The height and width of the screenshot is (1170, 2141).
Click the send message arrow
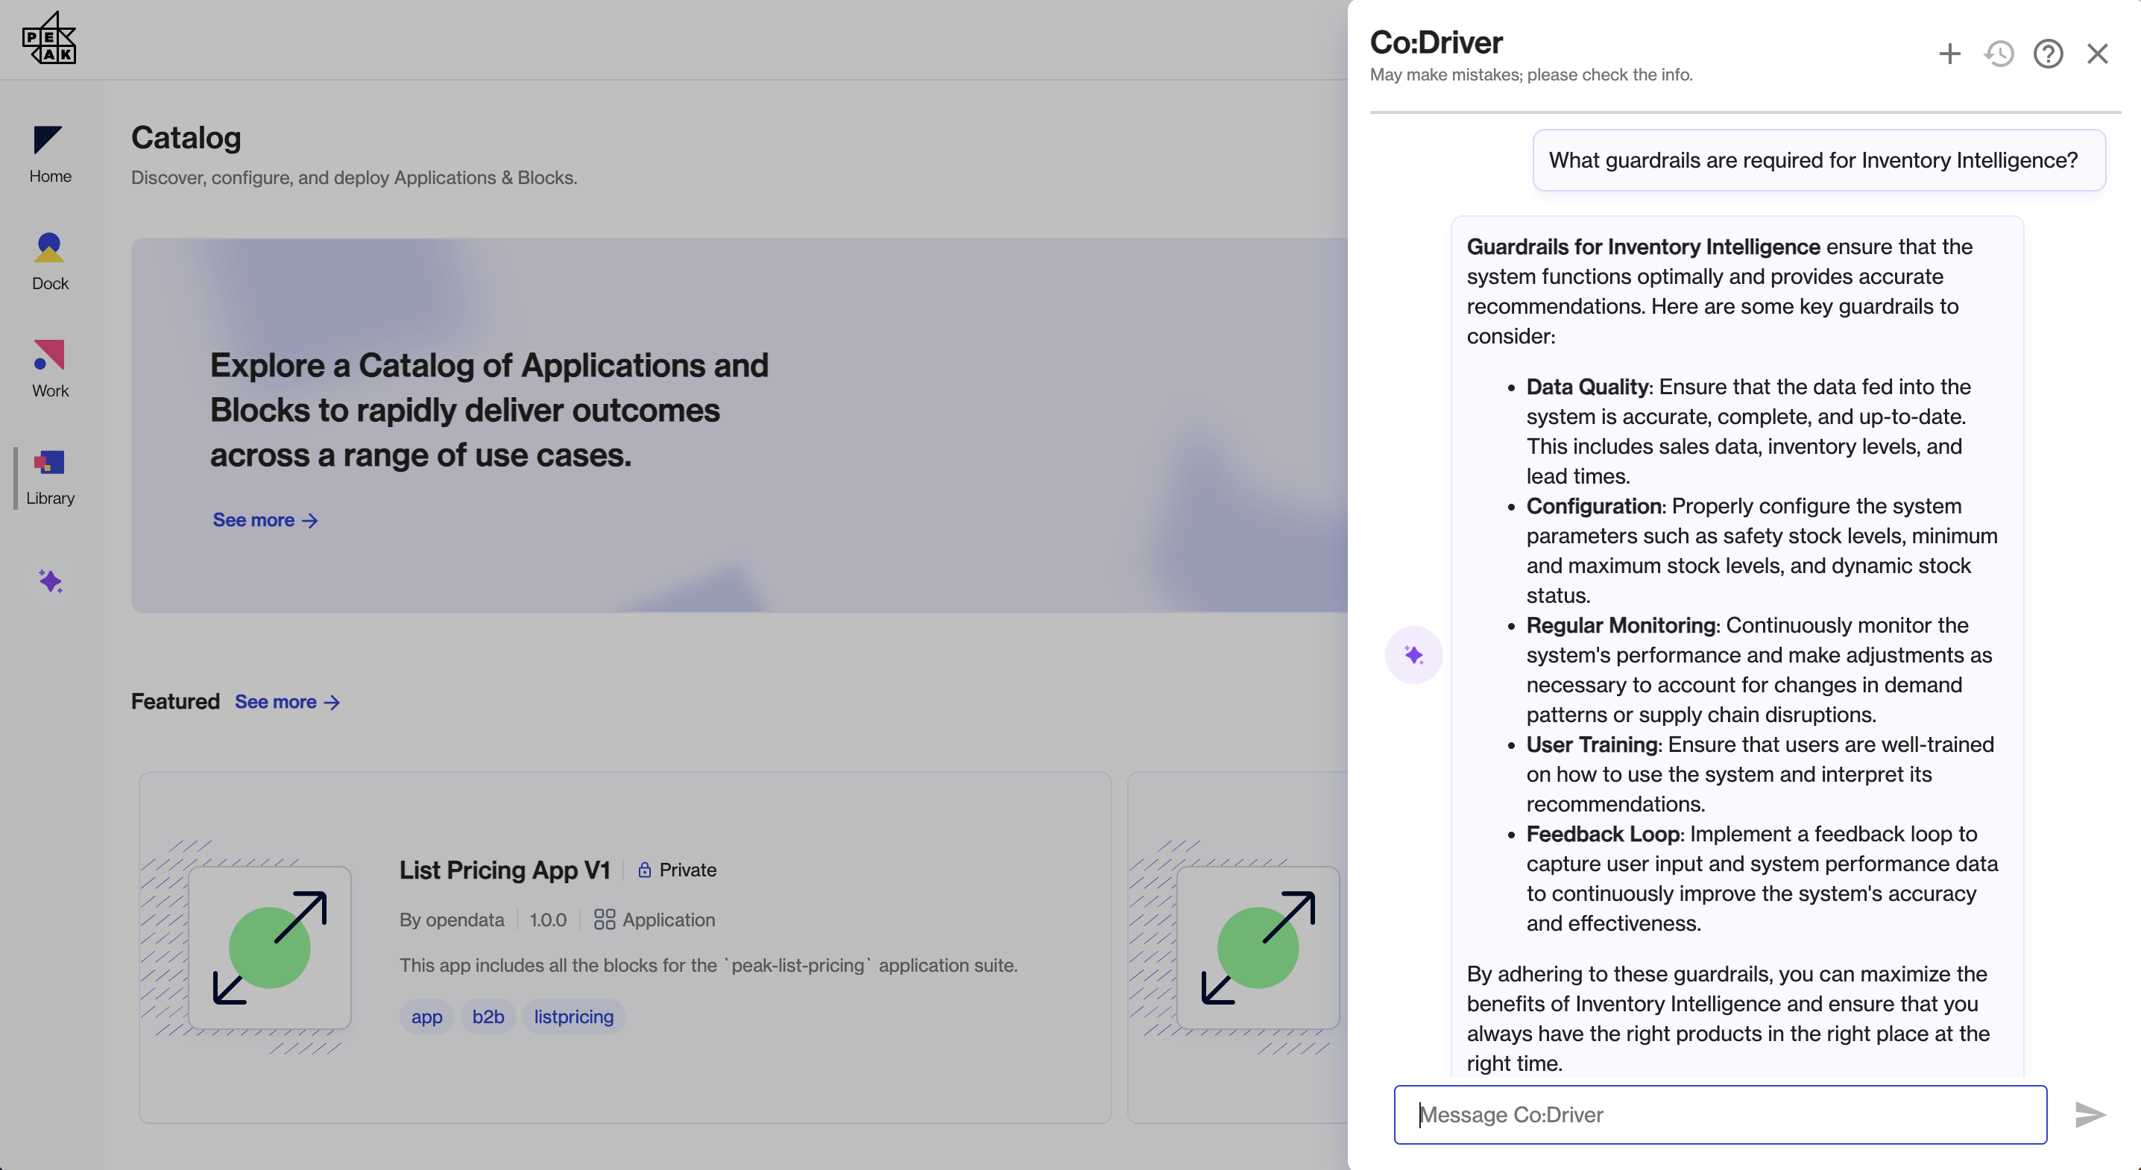(x=2090, y=1114)
